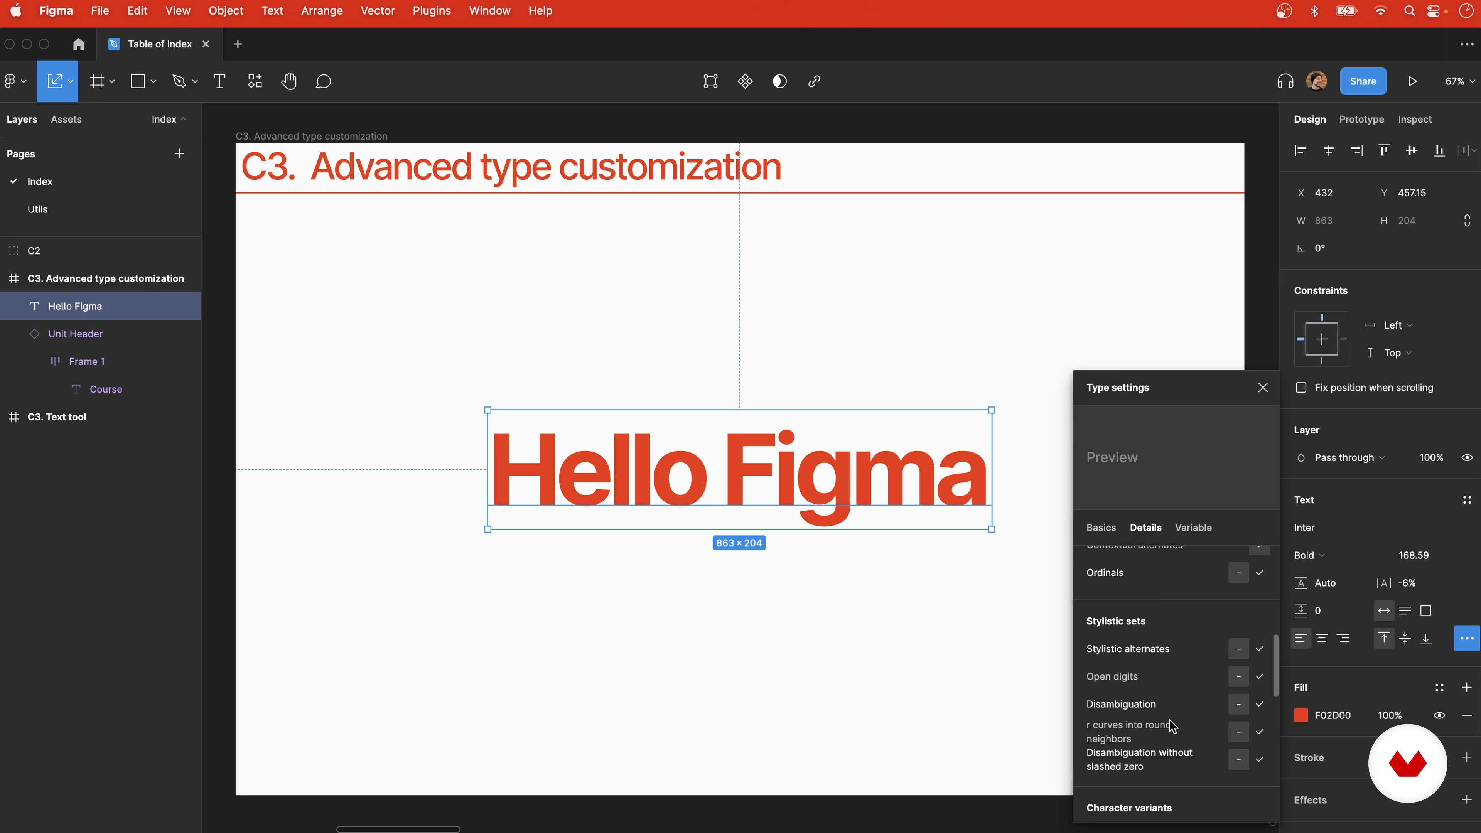Align right in alignment row

(x=1356, y=151)
